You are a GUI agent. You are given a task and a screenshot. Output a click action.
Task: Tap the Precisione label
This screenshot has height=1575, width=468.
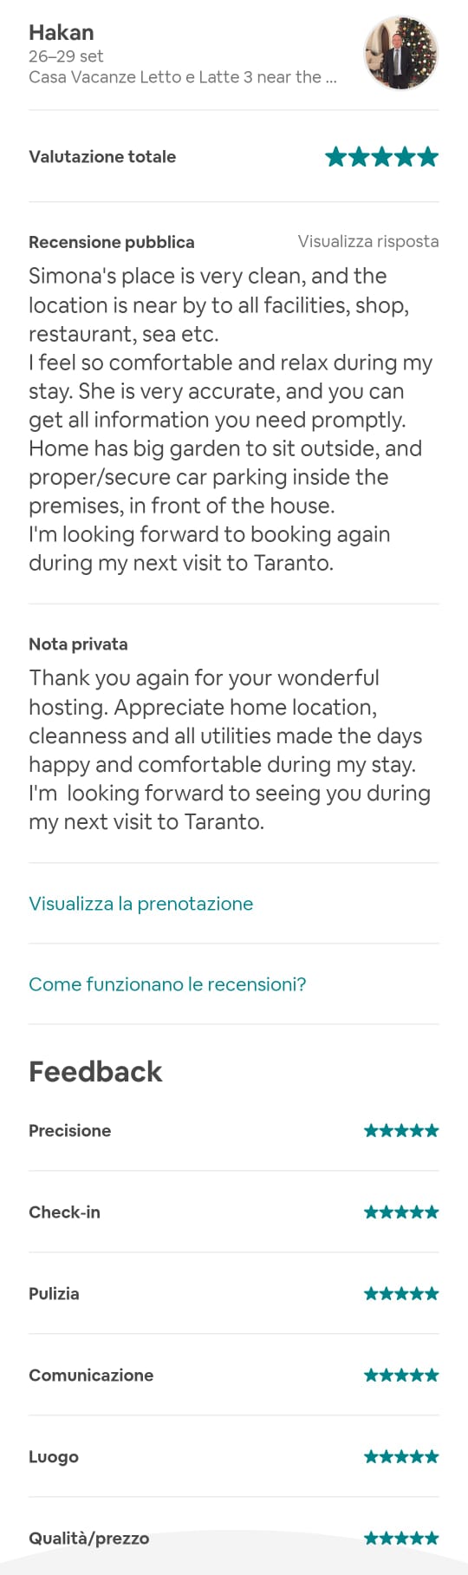pos(70,1130)
